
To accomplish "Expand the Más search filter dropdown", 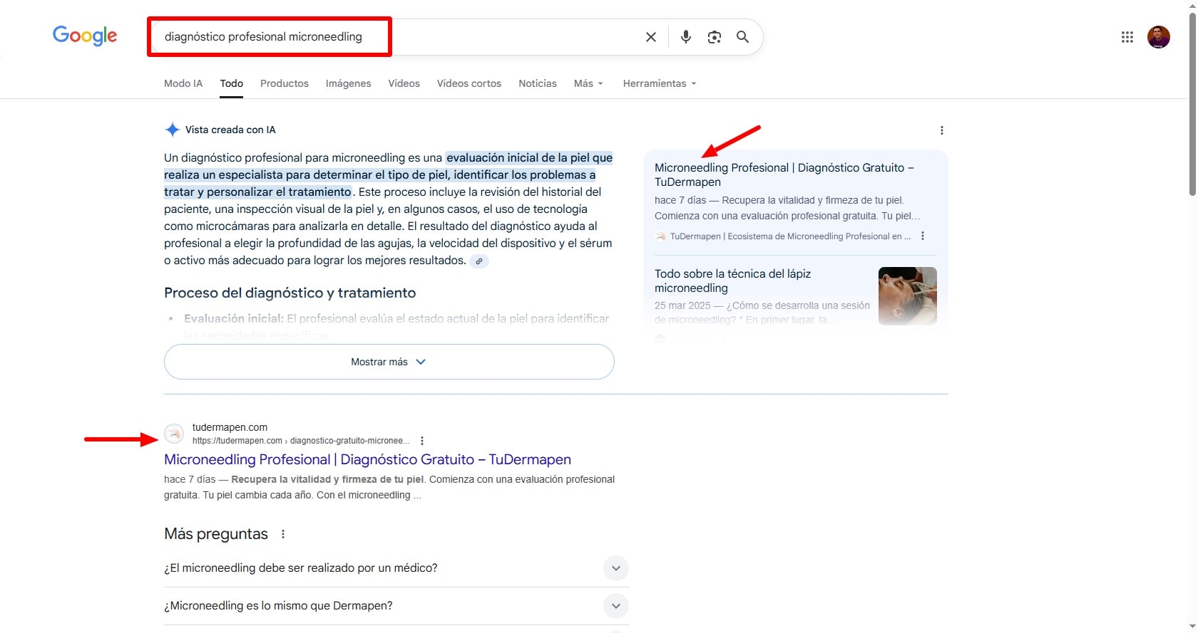I will click(588, 83).
